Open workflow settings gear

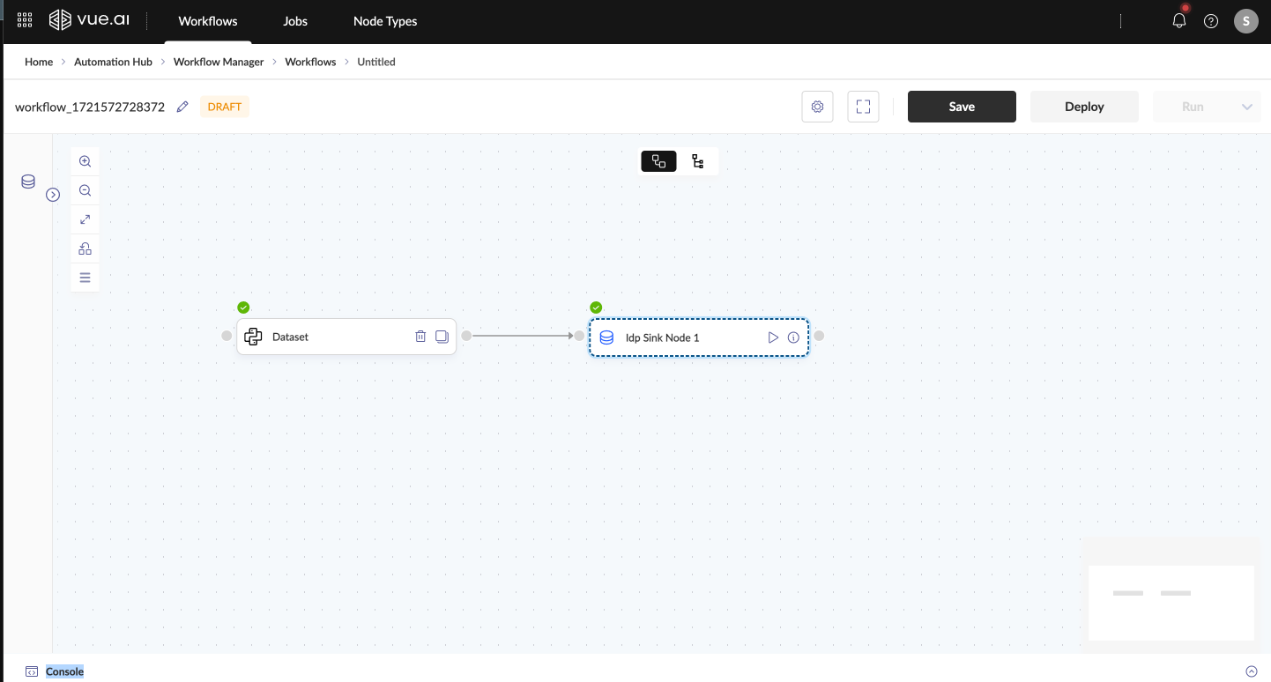click(817, 107)
